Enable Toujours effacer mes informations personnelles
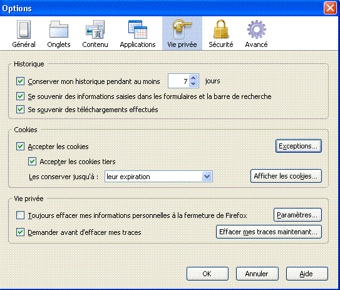This screenshot has width=340, height=290. 21,215
